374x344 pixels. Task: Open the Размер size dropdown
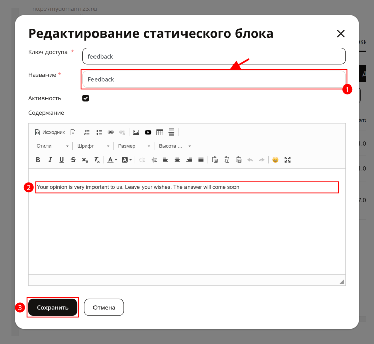pyautogui.click(x=134, y=146)
